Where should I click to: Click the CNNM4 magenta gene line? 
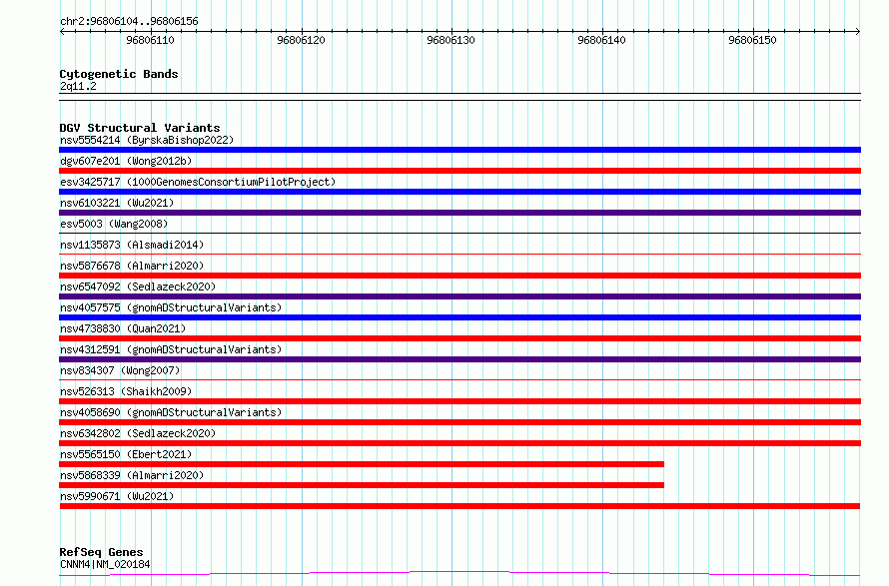(x=459, y=574)
